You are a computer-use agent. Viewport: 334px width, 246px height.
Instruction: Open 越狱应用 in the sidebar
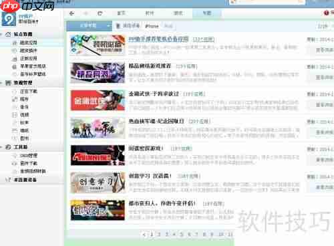[29, 43]
